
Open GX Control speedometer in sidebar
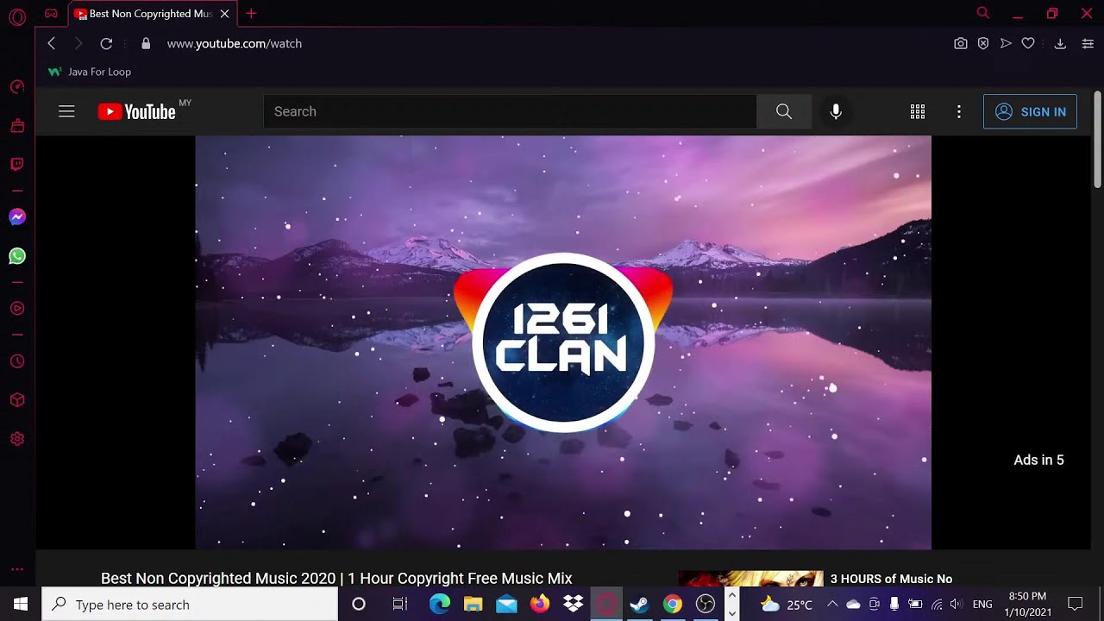click(17, 87)
